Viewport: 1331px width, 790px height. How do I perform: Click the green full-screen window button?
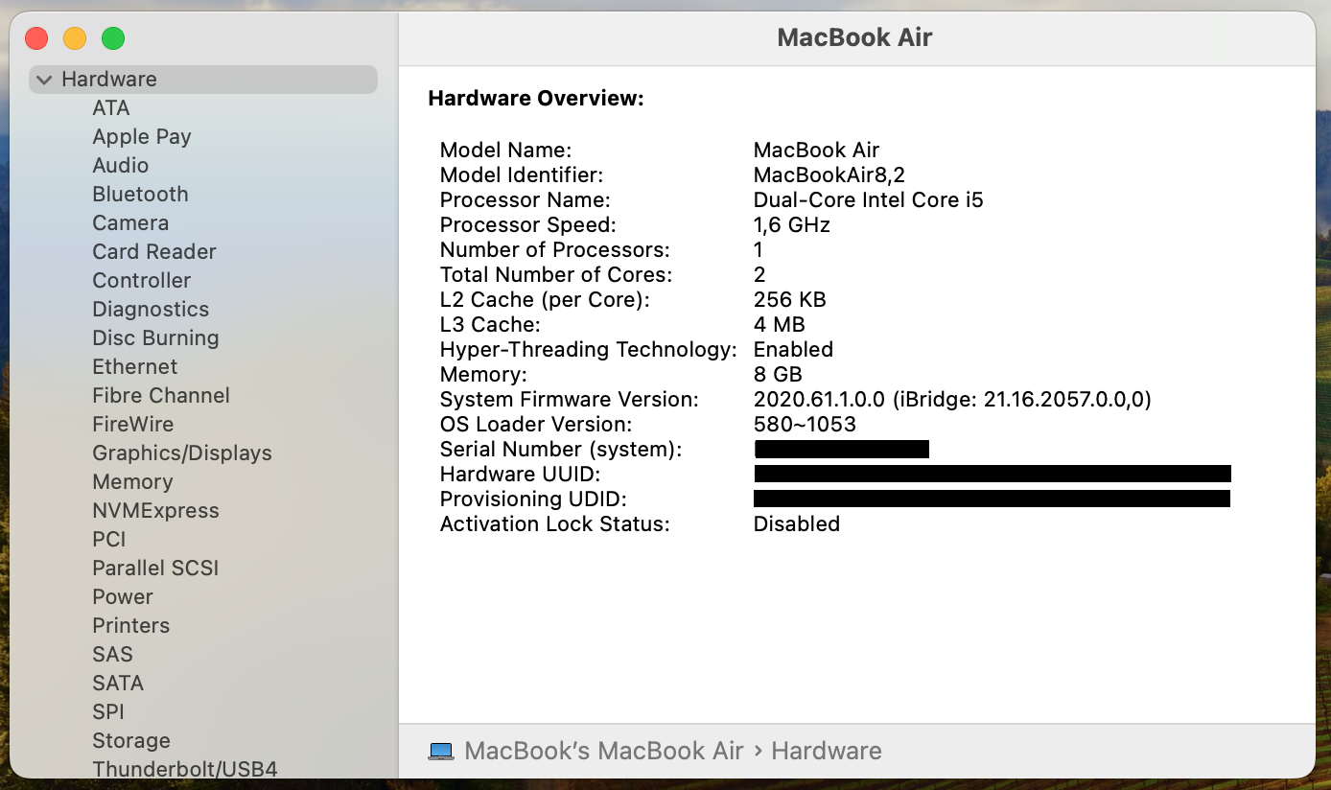pos(113,38)
